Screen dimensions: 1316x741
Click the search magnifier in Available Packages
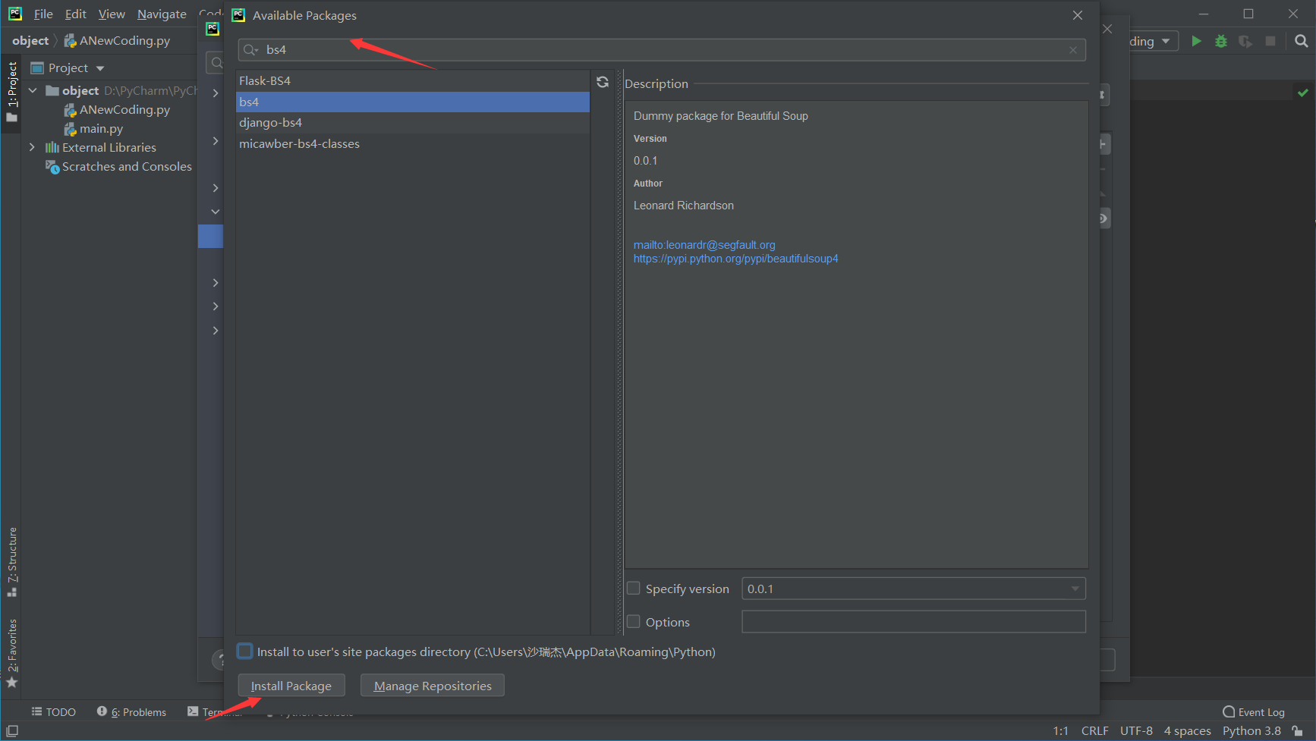coord(250,50)
